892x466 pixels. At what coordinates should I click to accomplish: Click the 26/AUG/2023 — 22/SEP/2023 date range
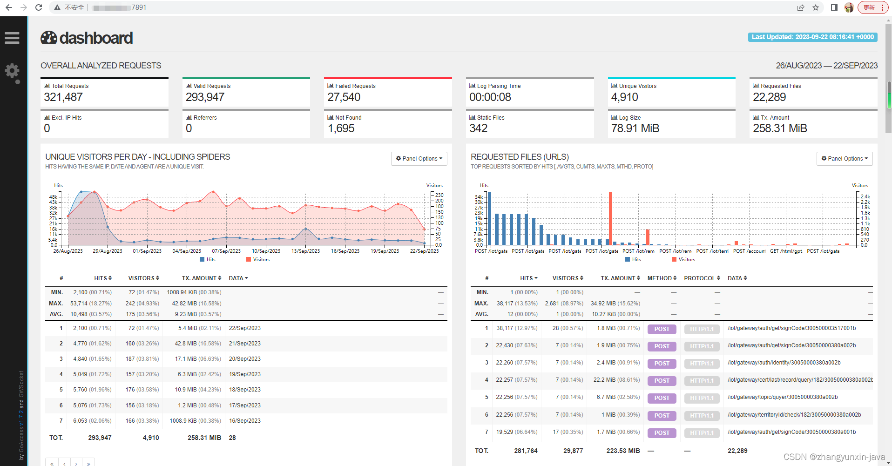pos(827,66)
